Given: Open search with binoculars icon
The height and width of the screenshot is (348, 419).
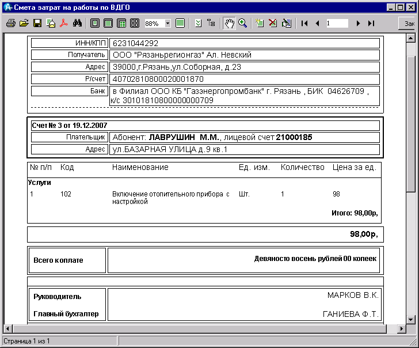Looking at the screenshot, I should click(78, 24).
